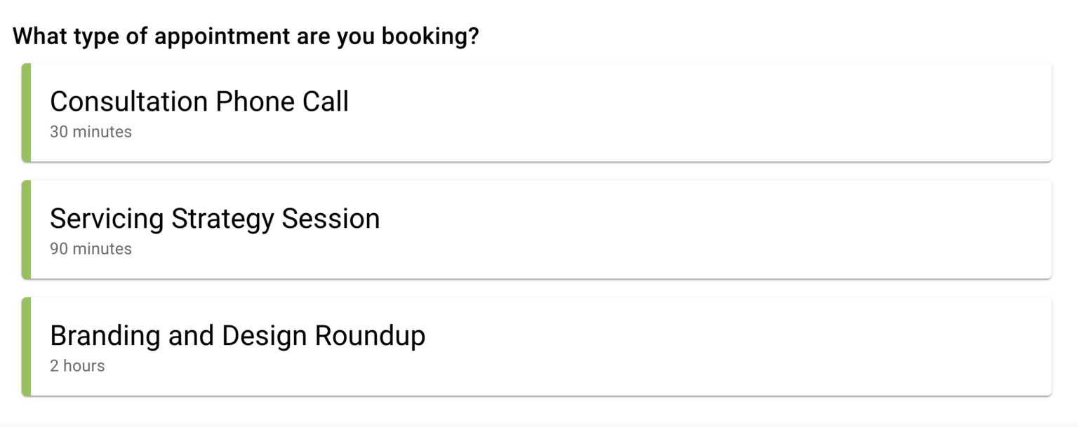Click the bottom appointment card's body area
Viewport: 1078px width, 427px height.
click(x=632, y=346)
